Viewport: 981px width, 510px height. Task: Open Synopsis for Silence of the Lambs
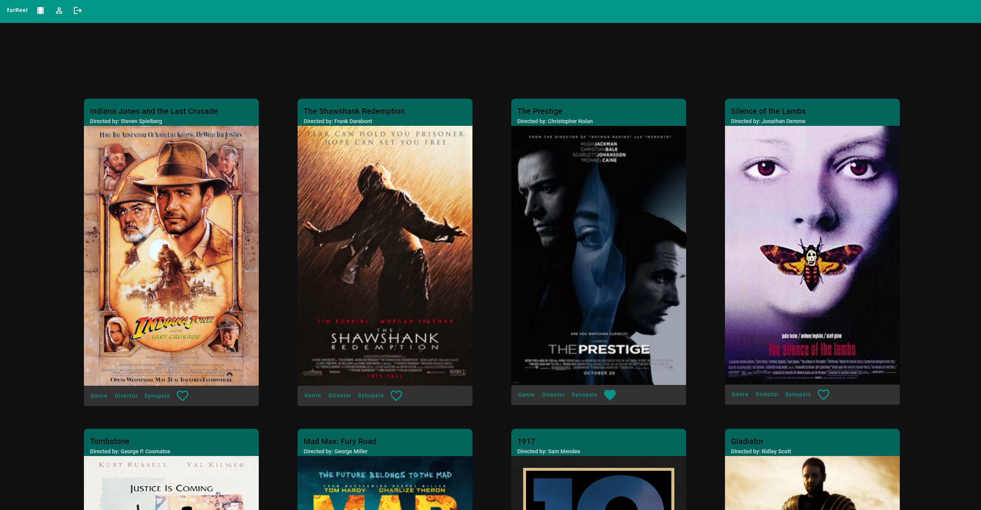798,394
